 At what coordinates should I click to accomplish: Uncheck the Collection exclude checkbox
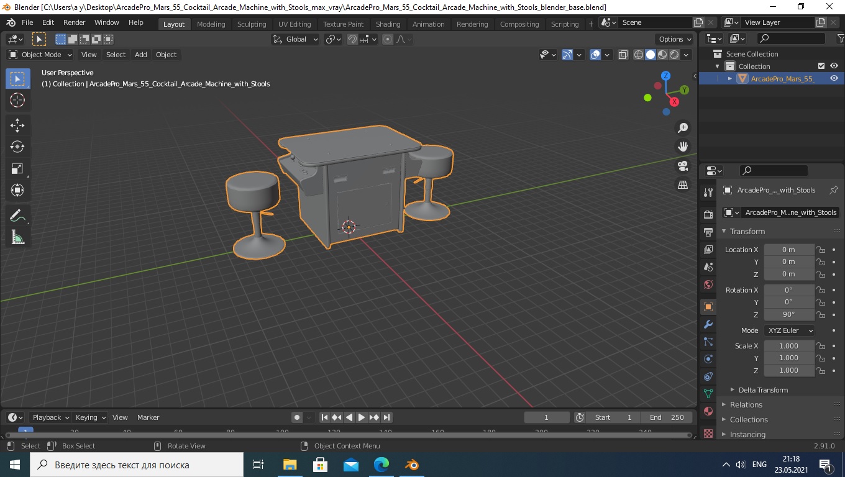pos(821,66)
